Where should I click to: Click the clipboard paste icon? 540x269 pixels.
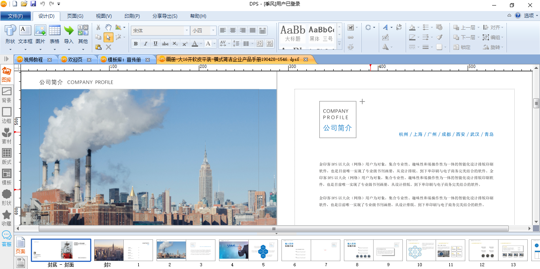coord(98,47)
